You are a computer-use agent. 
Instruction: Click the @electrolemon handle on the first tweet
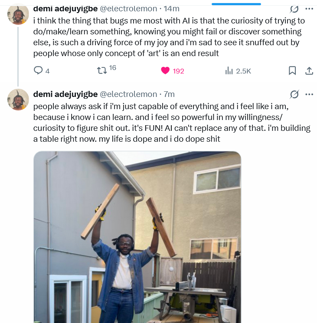tap(128, 9)
